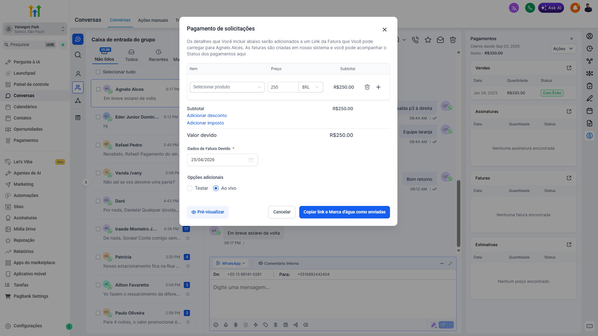Image resolution: width=598 pixels, height=336 pixels.
Task: Add a new item with plus icon
Action: click(x=378, y=87)
